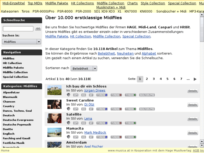Play audio preview for Mamacita

[68, 137]
